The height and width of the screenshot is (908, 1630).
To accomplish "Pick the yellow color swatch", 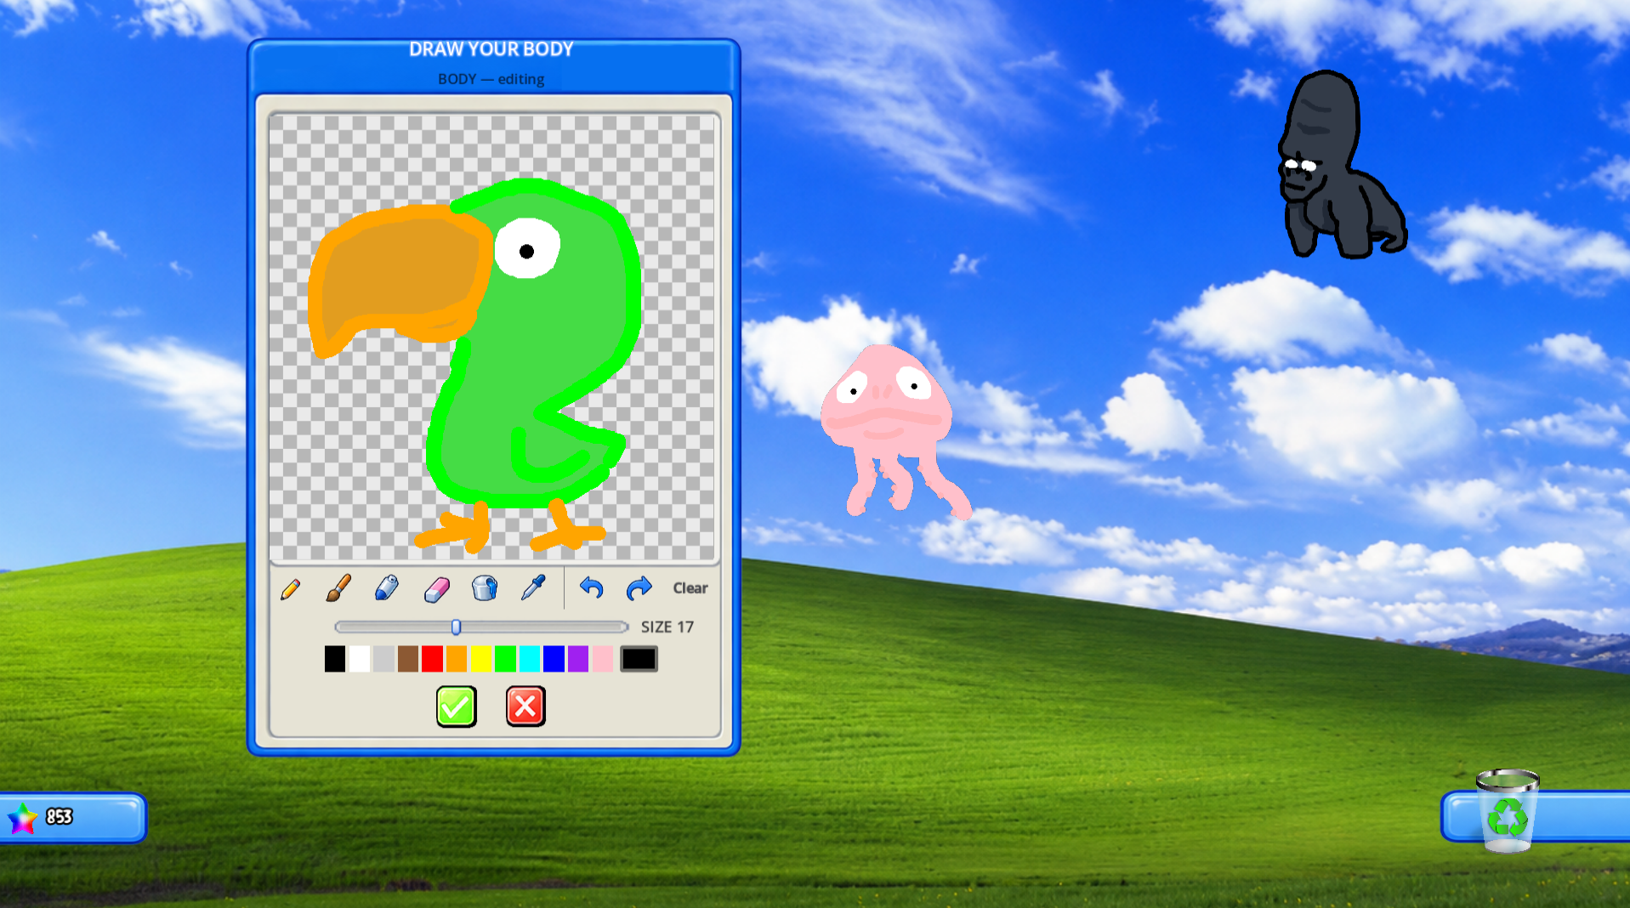I will (x=481, y=659).
